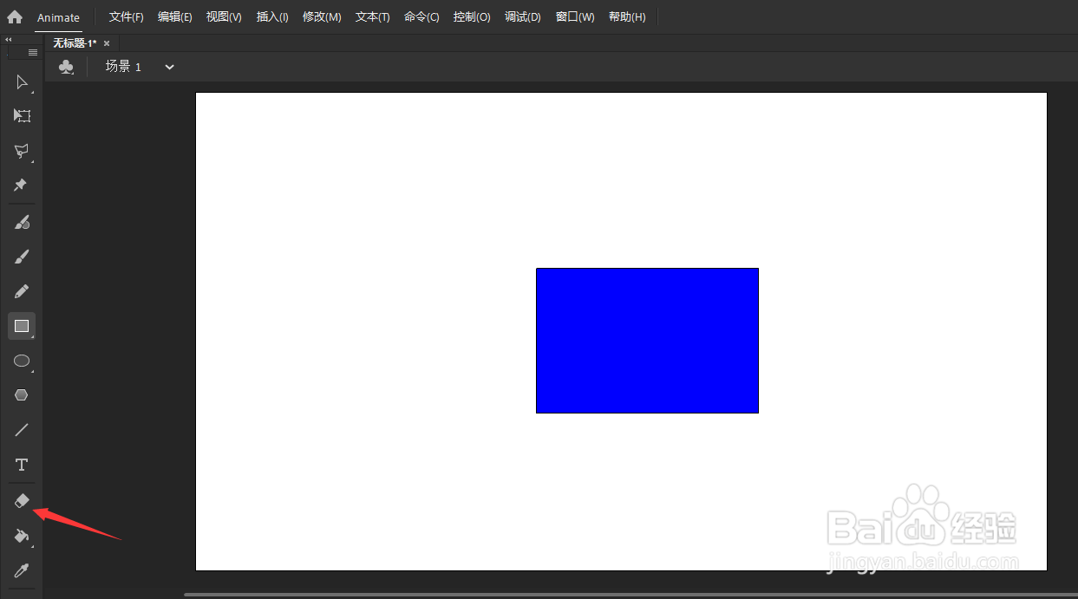The width and height of the screenshot is (1078, 599).
Task: Select the Lasso tool
Action: pyautogui.click(x=22, y=151)
